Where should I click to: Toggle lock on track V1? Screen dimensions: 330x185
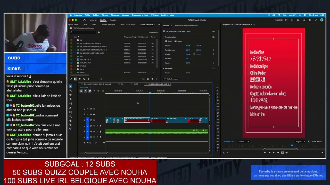pyautogui.click(x=84, y=120)
